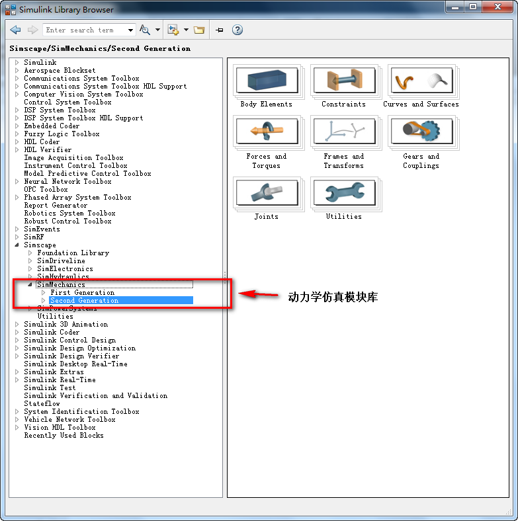The height and width of the screenshot is (521, 518).
Task: Click the open folder icon
Action: pyautogui.click(x=199, y=30)
